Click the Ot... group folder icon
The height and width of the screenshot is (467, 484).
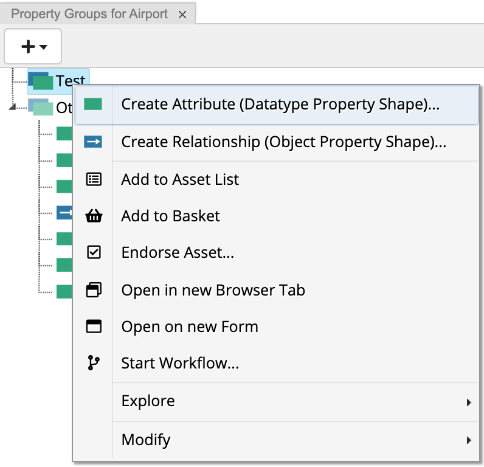click(x=41, y=107)
